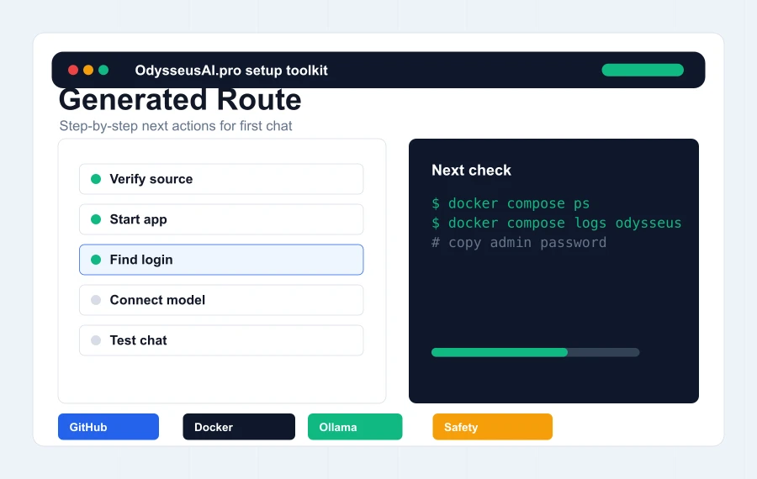Click the 'OdysseusAI.pro setup toolkit' title
This screenshot has height=479, width=757.
coord(231,71)
